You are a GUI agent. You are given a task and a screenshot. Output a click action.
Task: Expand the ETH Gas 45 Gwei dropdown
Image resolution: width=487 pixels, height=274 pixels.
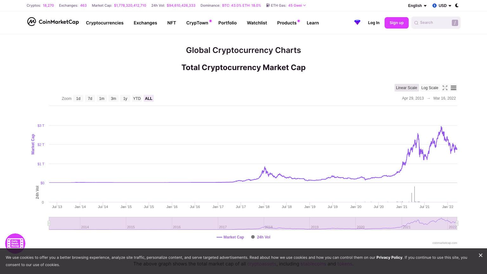(x=297, y=5)
